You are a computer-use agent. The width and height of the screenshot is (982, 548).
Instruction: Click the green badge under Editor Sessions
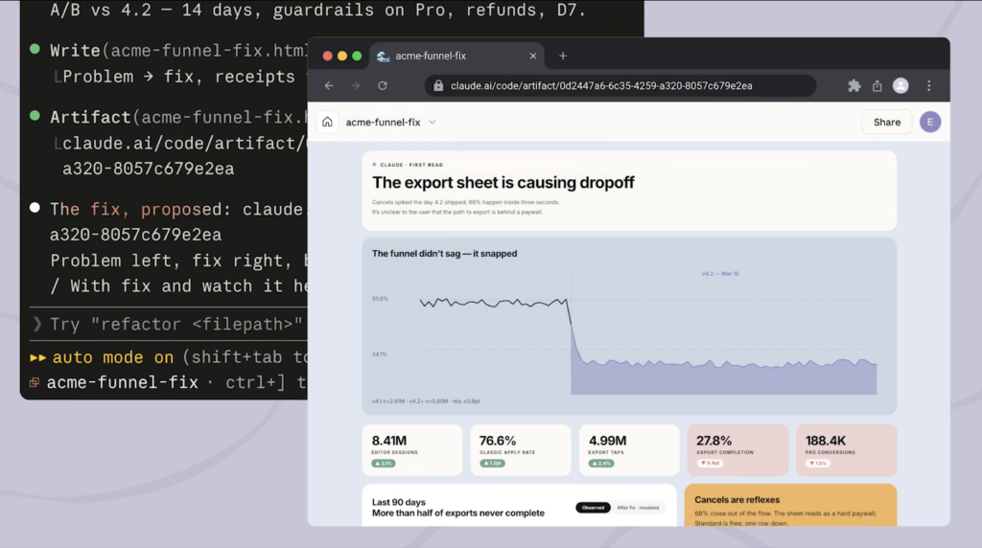click(x=384, y=464)
